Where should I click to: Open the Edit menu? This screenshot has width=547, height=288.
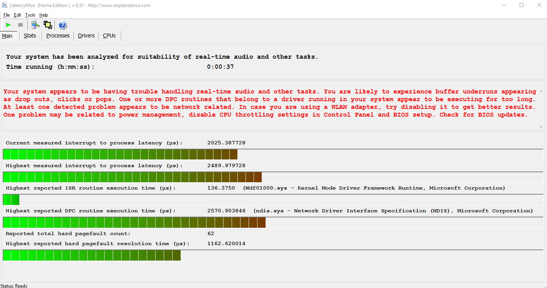pos(17,15)
